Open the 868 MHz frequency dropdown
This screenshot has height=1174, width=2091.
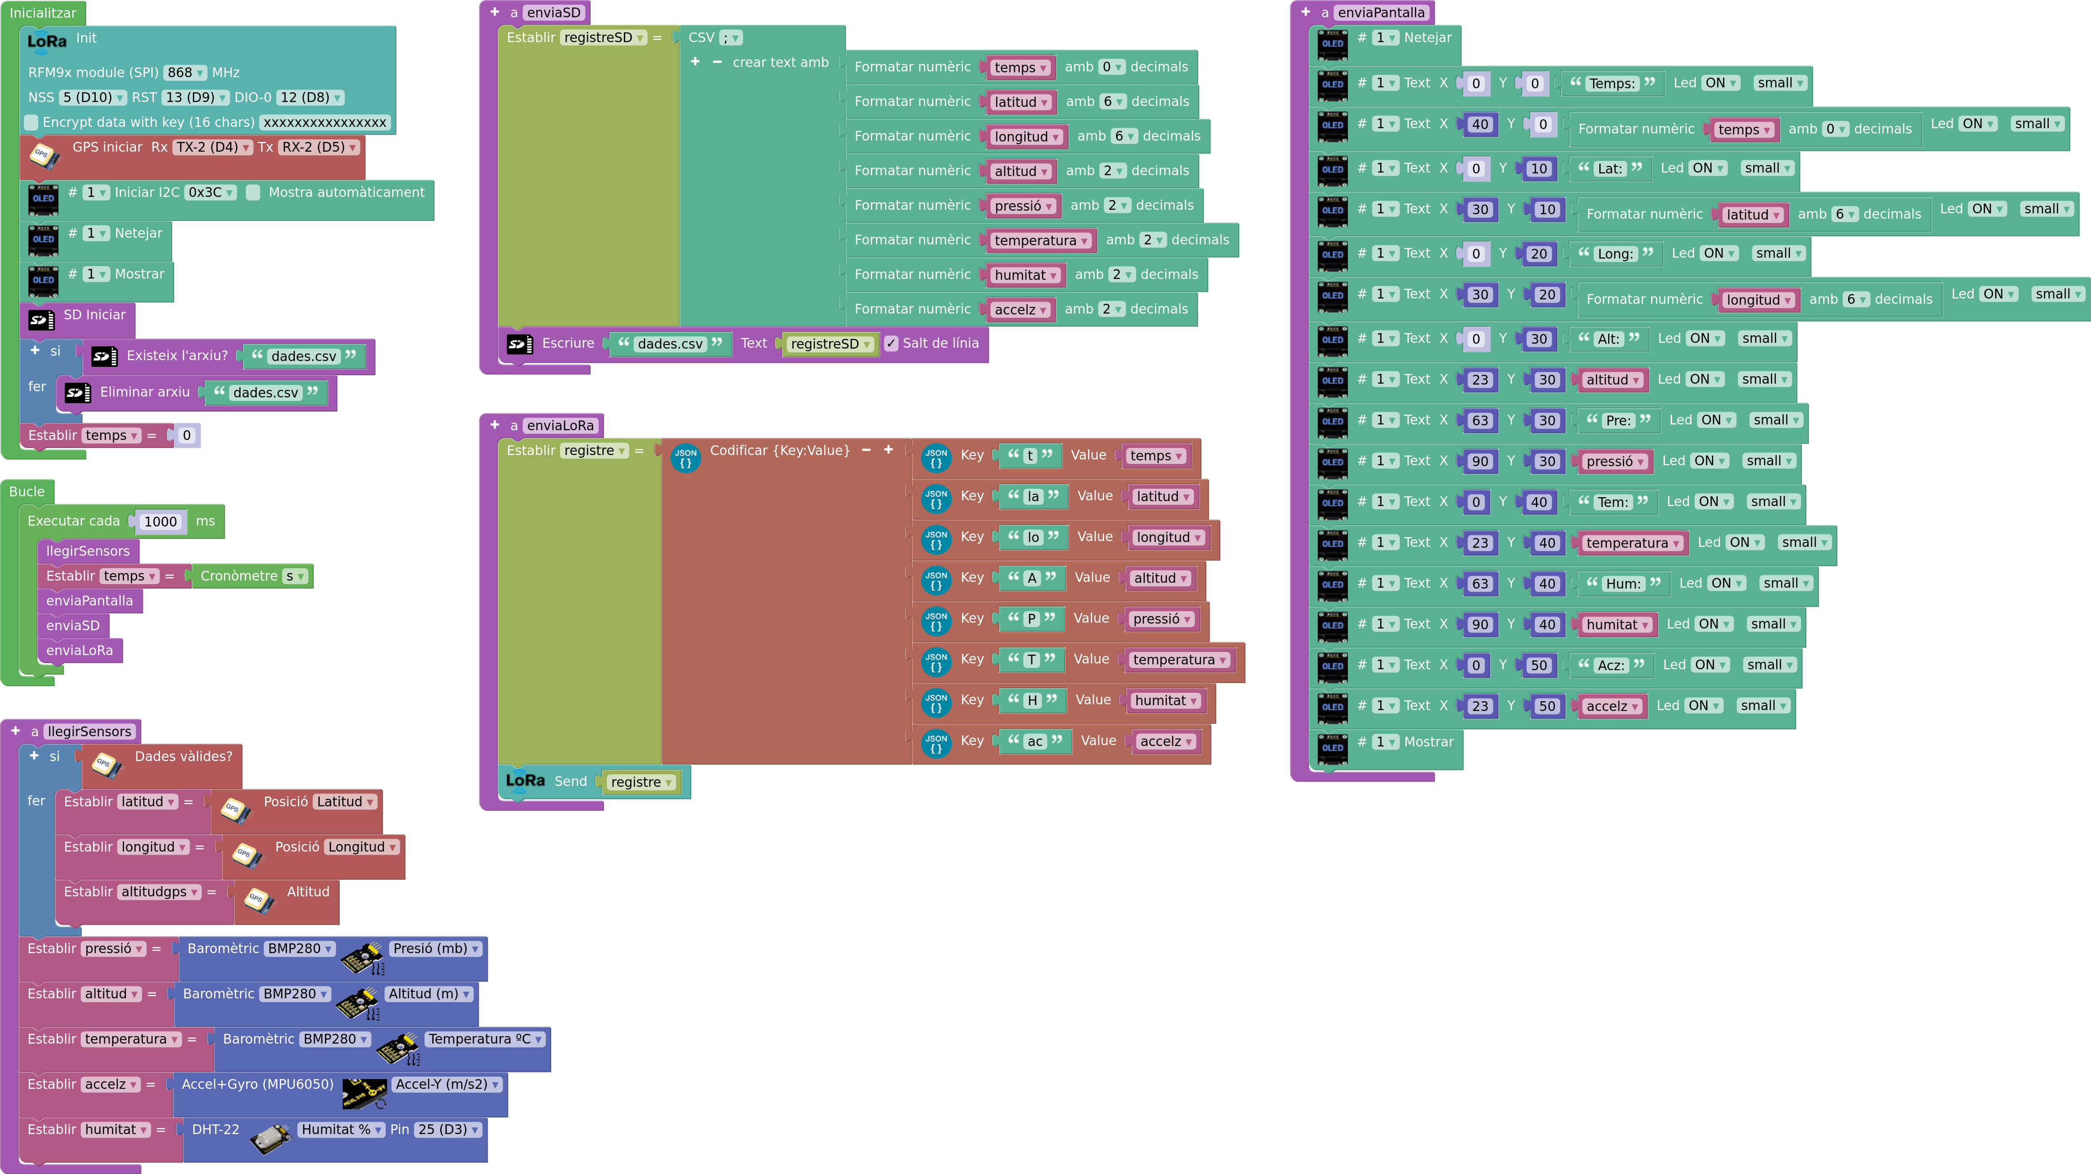click(x=185, y=73)
